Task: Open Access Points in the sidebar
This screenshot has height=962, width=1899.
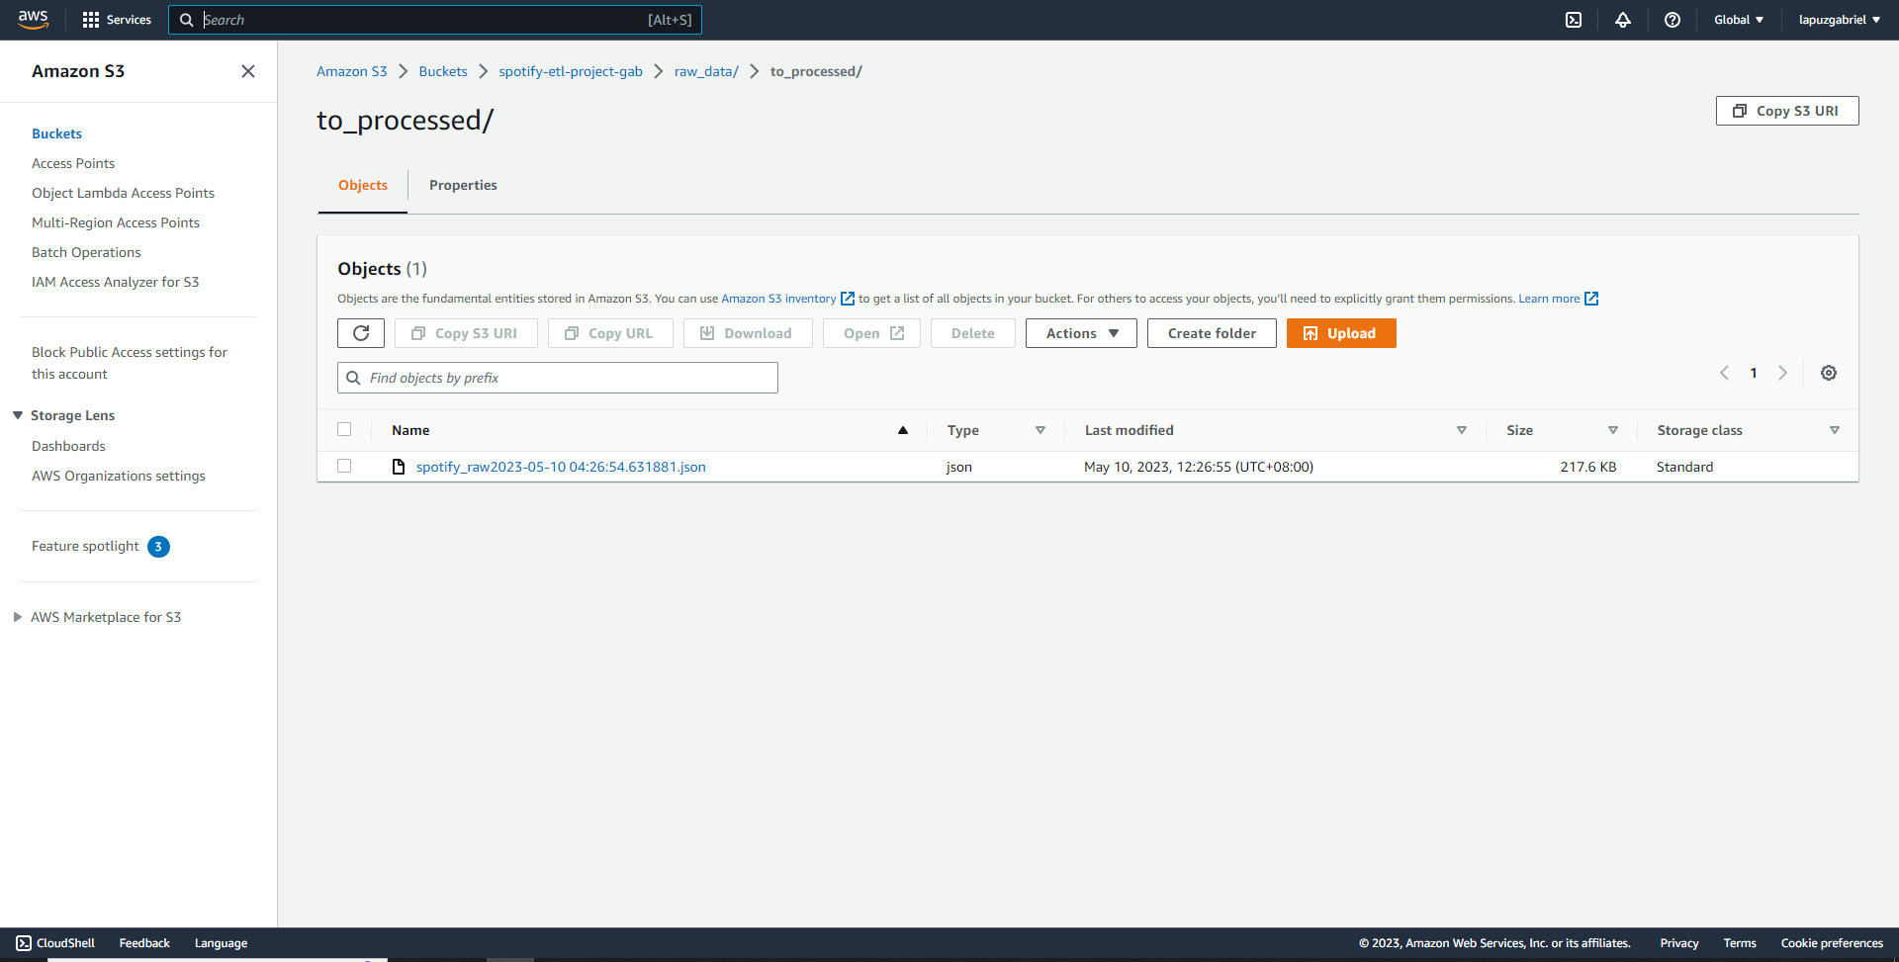Action: coord(73,163)
